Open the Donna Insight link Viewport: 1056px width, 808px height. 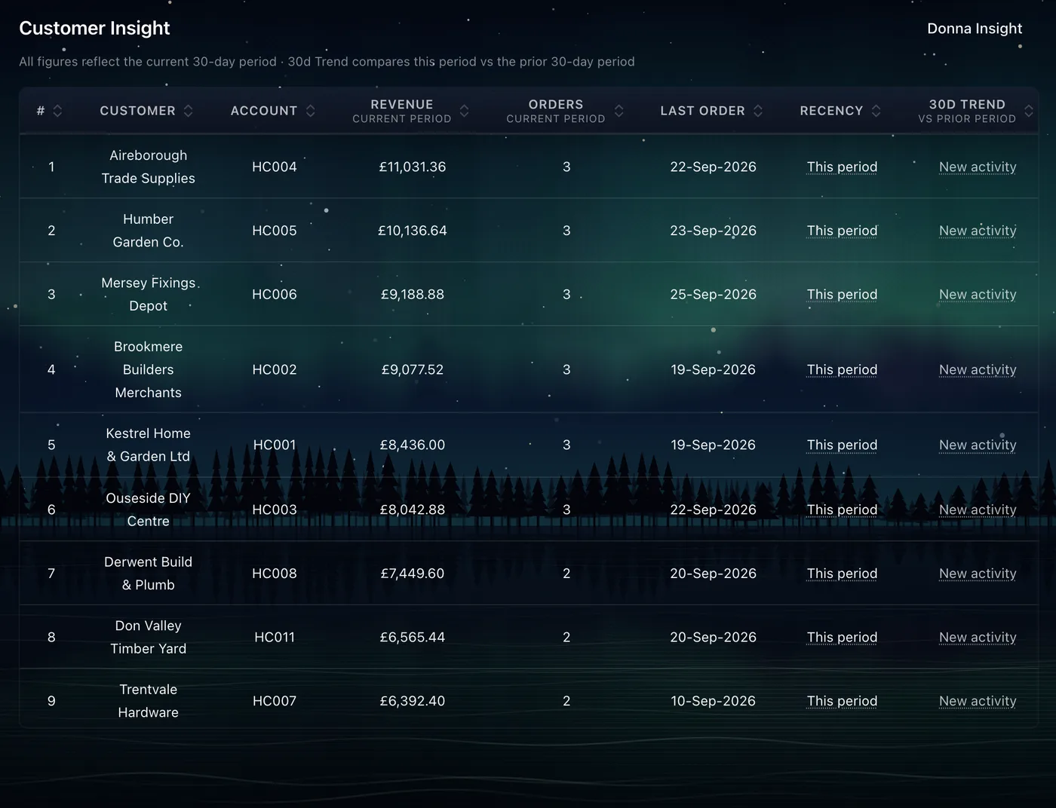(975, 29)
